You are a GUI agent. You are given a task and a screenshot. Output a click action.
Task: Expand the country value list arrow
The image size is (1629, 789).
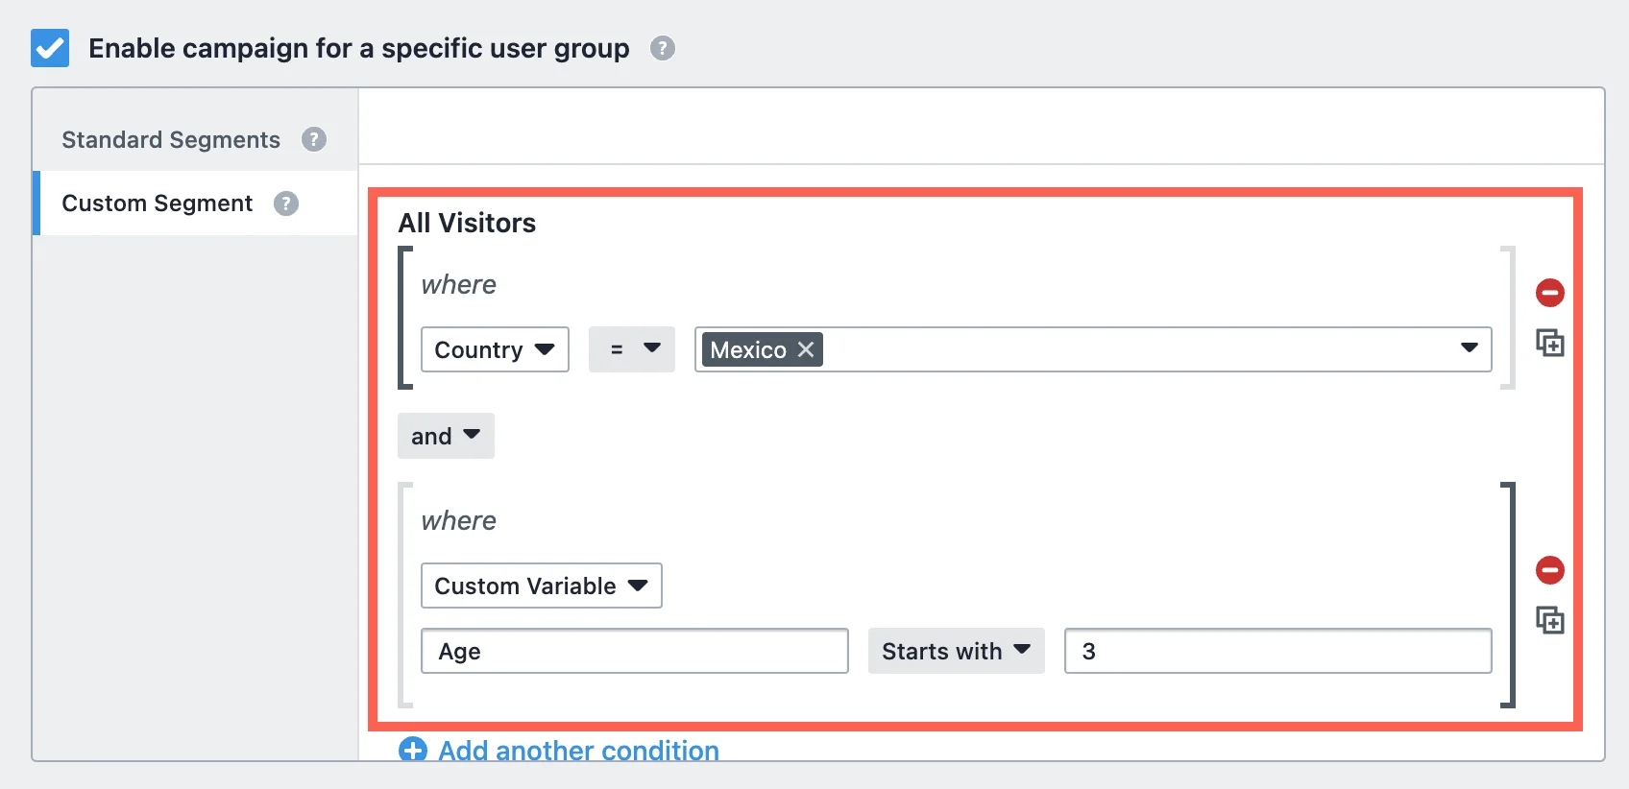(1469, 348)
